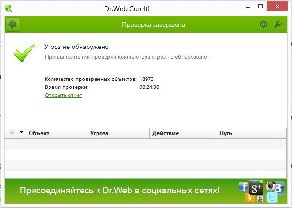292x208 pixels.
Task: Open Dr.Web's Instagram page
Action: [x=270, y=186]
